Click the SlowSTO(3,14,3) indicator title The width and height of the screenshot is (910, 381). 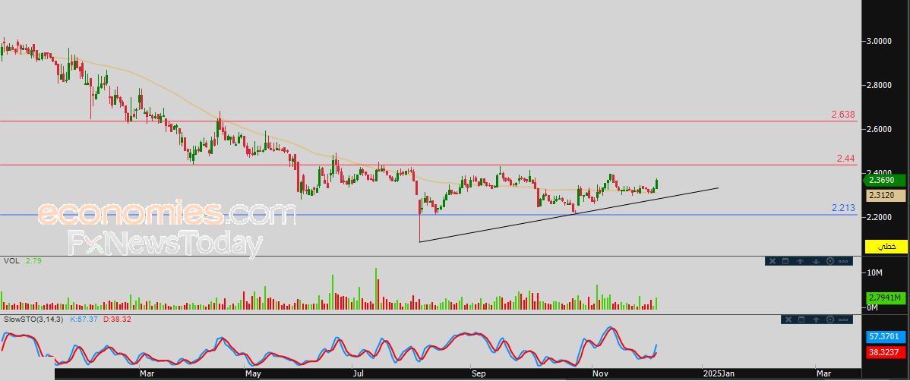33,320
